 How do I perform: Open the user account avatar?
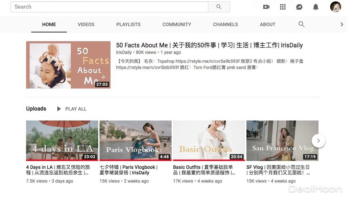tap(335, 7)
